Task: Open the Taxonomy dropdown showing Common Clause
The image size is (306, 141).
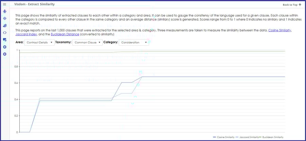Action: click(87, 43)
